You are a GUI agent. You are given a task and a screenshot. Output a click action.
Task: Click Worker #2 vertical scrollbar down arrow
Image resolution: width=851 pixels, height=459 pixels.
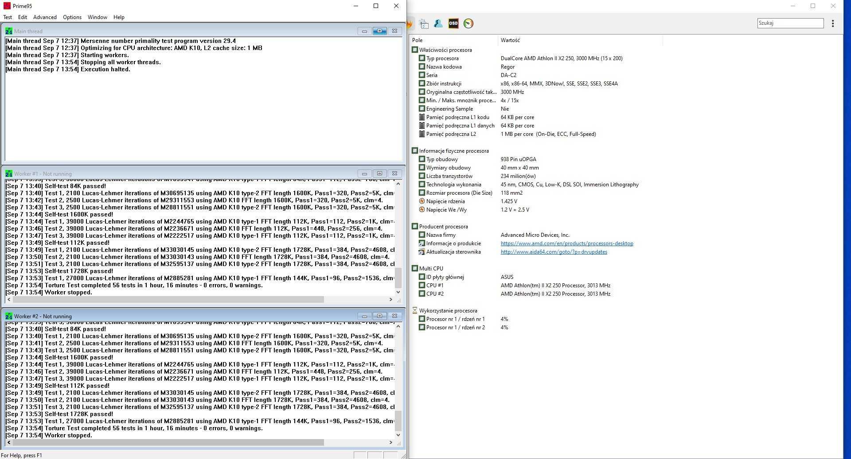pos(398,435)
